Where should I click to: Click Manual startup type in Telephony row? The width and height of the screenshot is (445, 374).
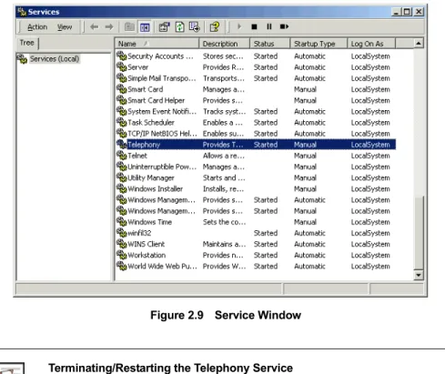pyautogui.click(x=305, y=145)
